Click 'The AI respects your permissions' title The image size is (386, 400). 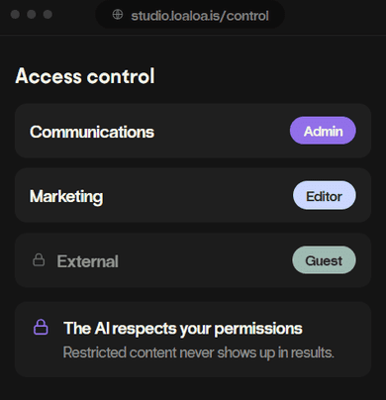tap(183, 329)
